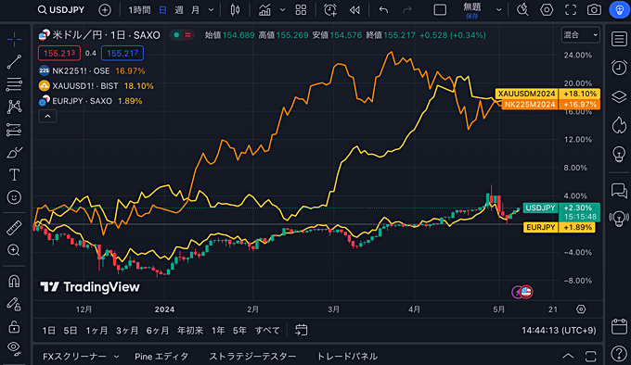Expand the layout management dropdown arrow
This screenshot has height=365, width=631.
click(x=498, y=10)
